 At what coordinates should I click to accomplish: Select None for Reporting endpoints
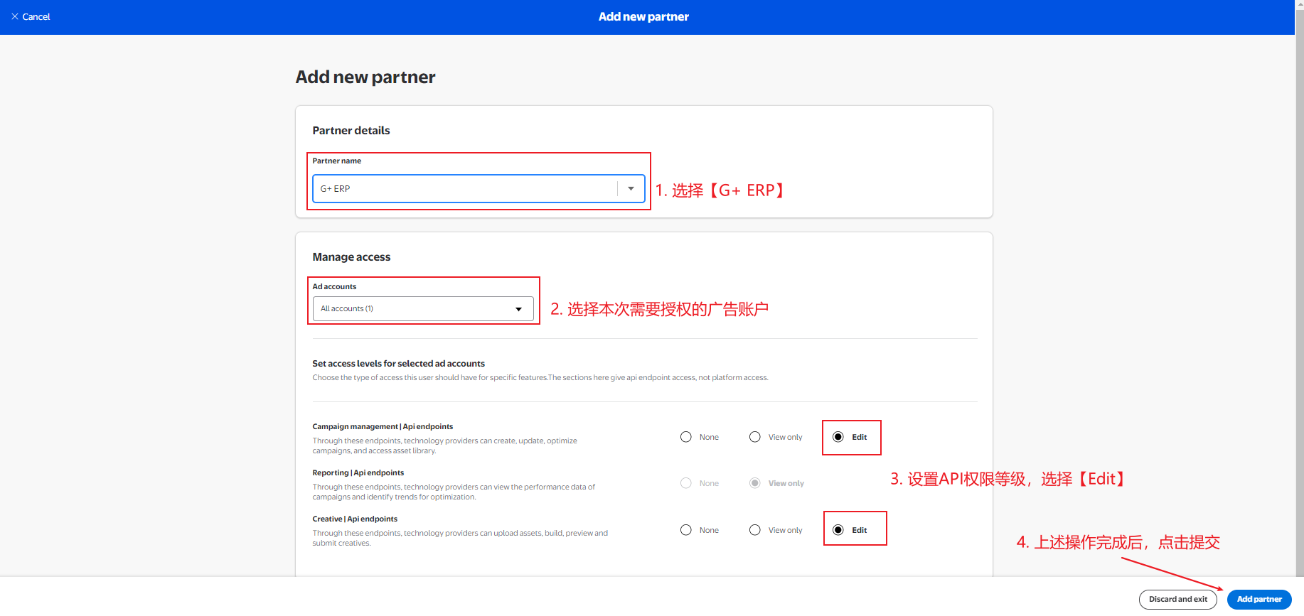tap(686, 483)
